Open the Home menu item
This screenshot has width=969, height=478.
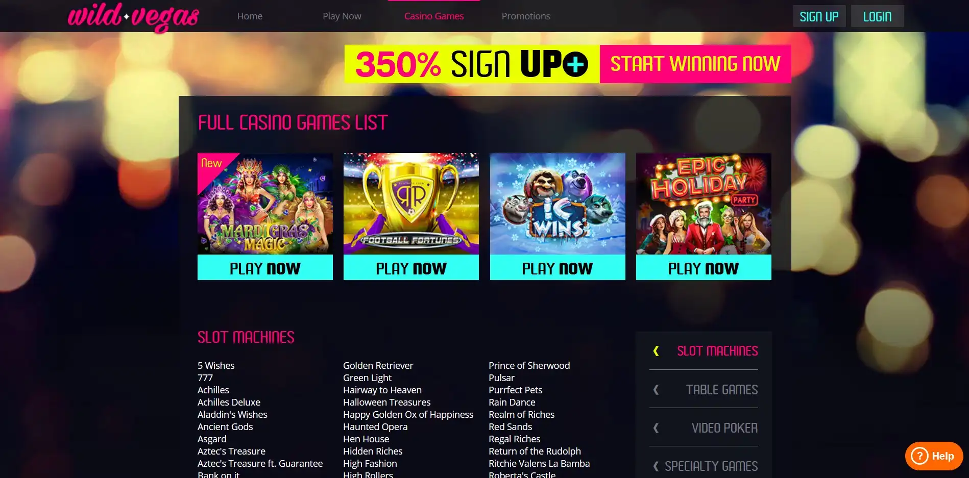tap(250, 16)
